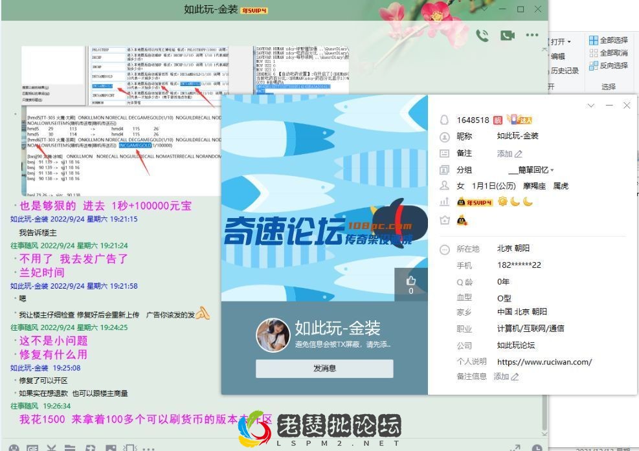The width and height of the screenshot is (639, 451).
Task: Click the sun level icon in profile
Action: [x=502, y=201]
